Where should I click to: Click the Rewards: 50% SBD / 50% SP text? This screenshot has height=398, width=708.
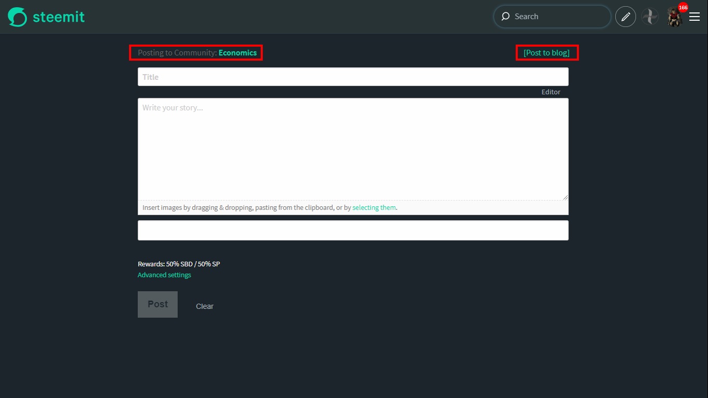coord(179,264)
